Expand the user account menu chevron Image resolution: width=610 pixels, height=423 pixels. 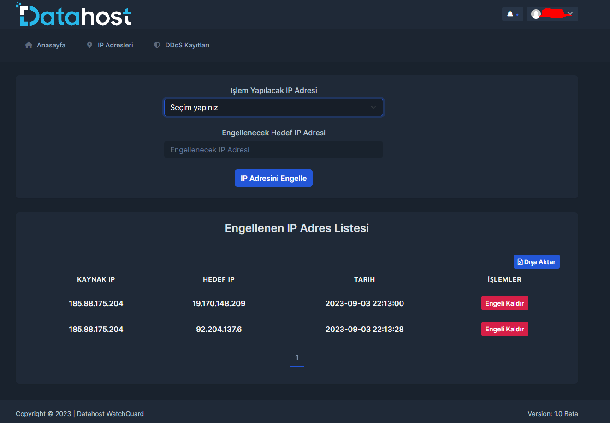[x=570, y=14]
